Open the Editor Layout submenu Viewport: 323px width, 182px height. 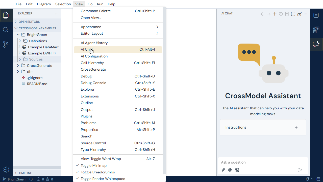tap(118, 33)
